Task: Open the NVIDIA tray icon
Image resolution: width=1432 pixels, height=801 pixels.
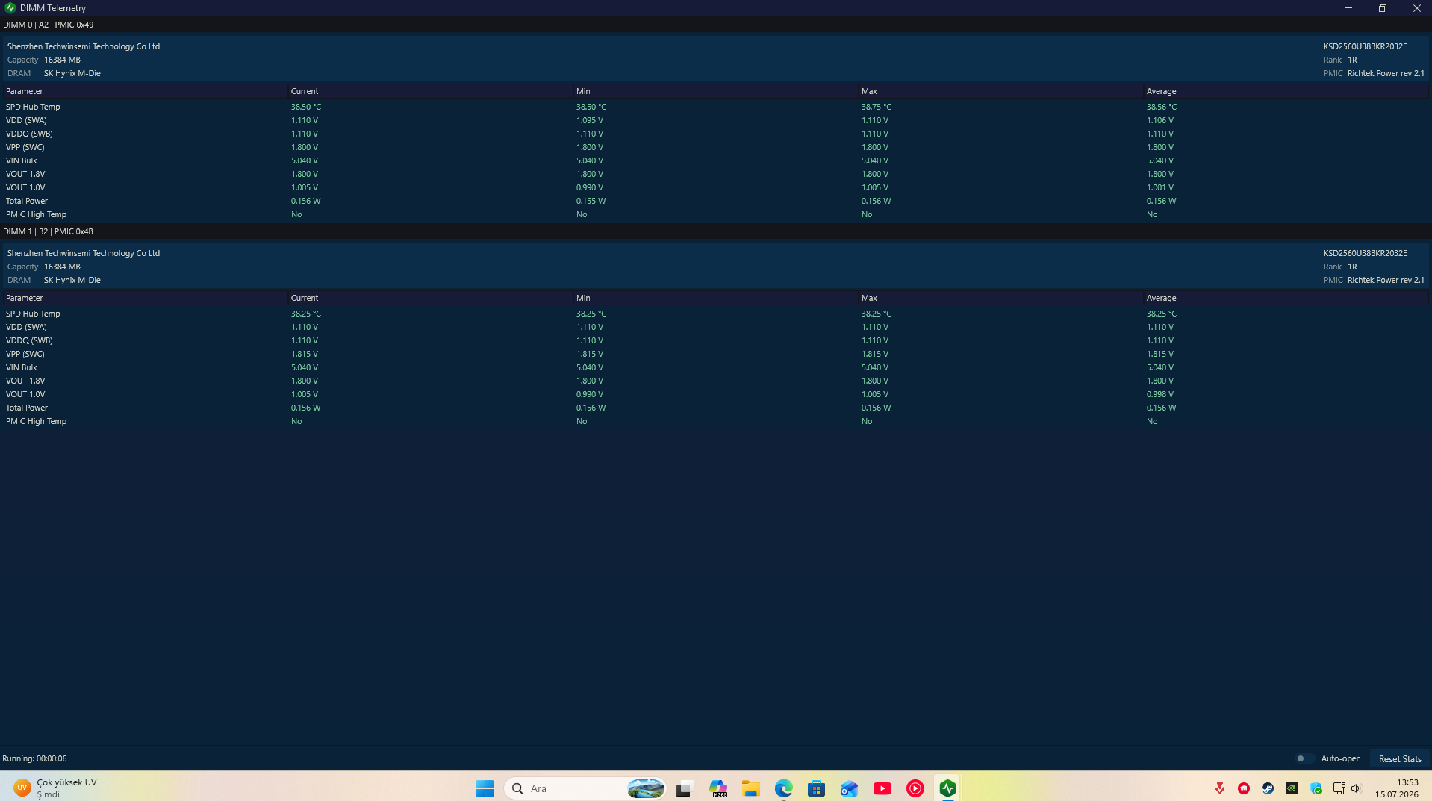Action: tap(1292, 788)
